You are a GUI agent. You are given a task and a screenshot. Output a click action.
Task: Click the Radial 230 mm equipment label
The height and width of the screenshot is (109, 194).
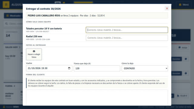(x=34, y=36)
